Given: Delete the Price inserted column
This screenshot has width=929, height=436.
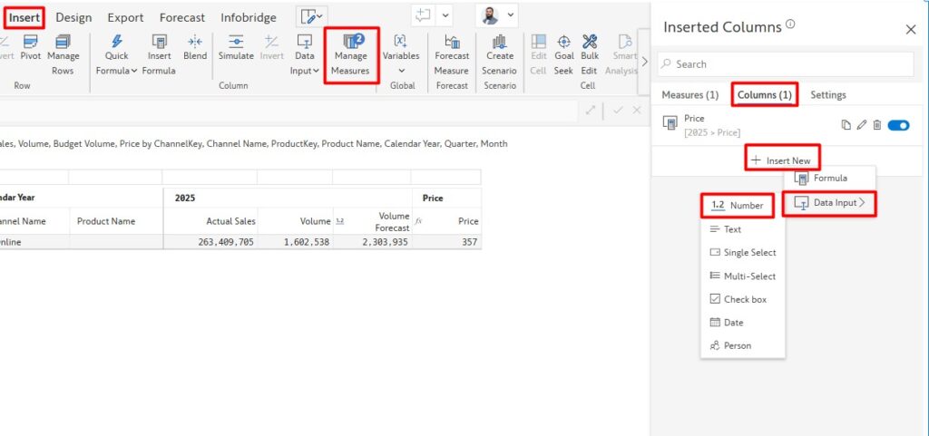Looking at the screenshot, I should tap(876, 125).
